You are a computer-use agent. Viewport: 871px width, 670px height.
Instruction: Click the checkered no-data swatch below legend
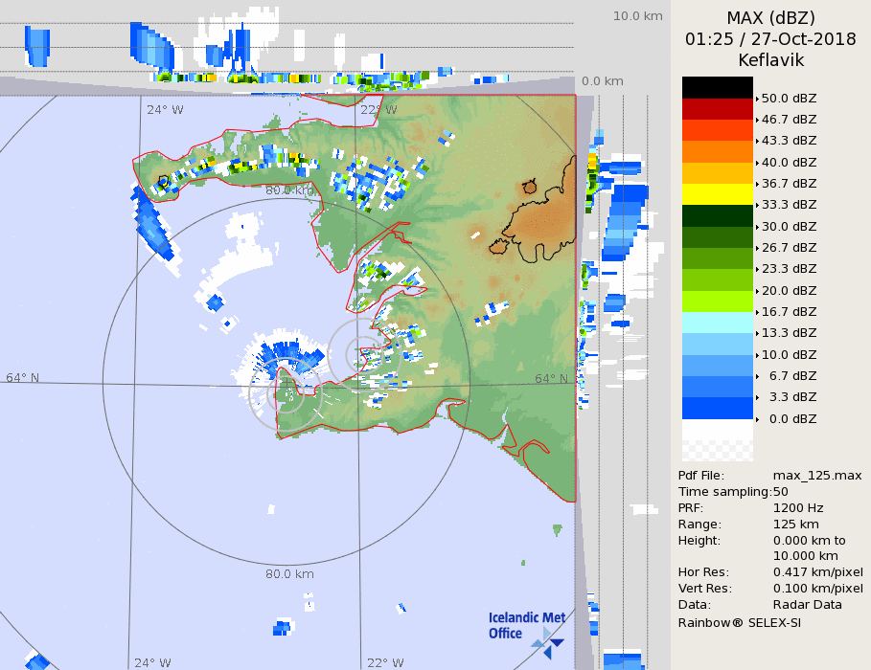click(x=717, y=441)
